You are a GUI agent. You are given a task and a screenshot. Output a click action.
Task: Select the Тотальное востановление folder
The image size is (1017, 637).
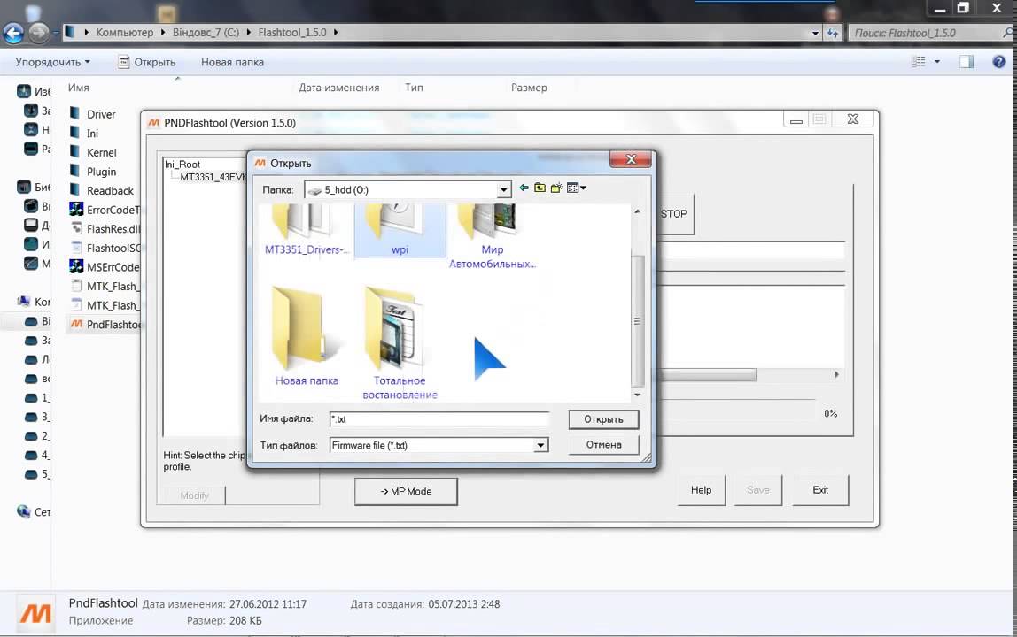[400, 342]
